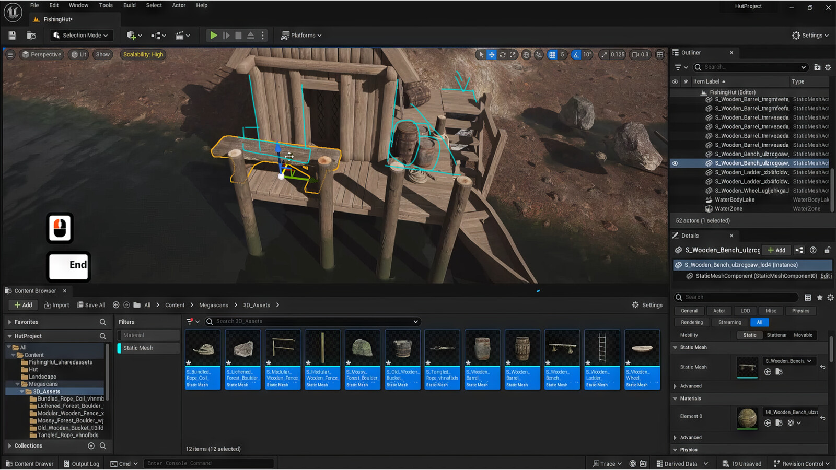Click the Content Browser search field
Image resolution: width=836 pixels, height=470 pixels.
(x=312, y=321)
